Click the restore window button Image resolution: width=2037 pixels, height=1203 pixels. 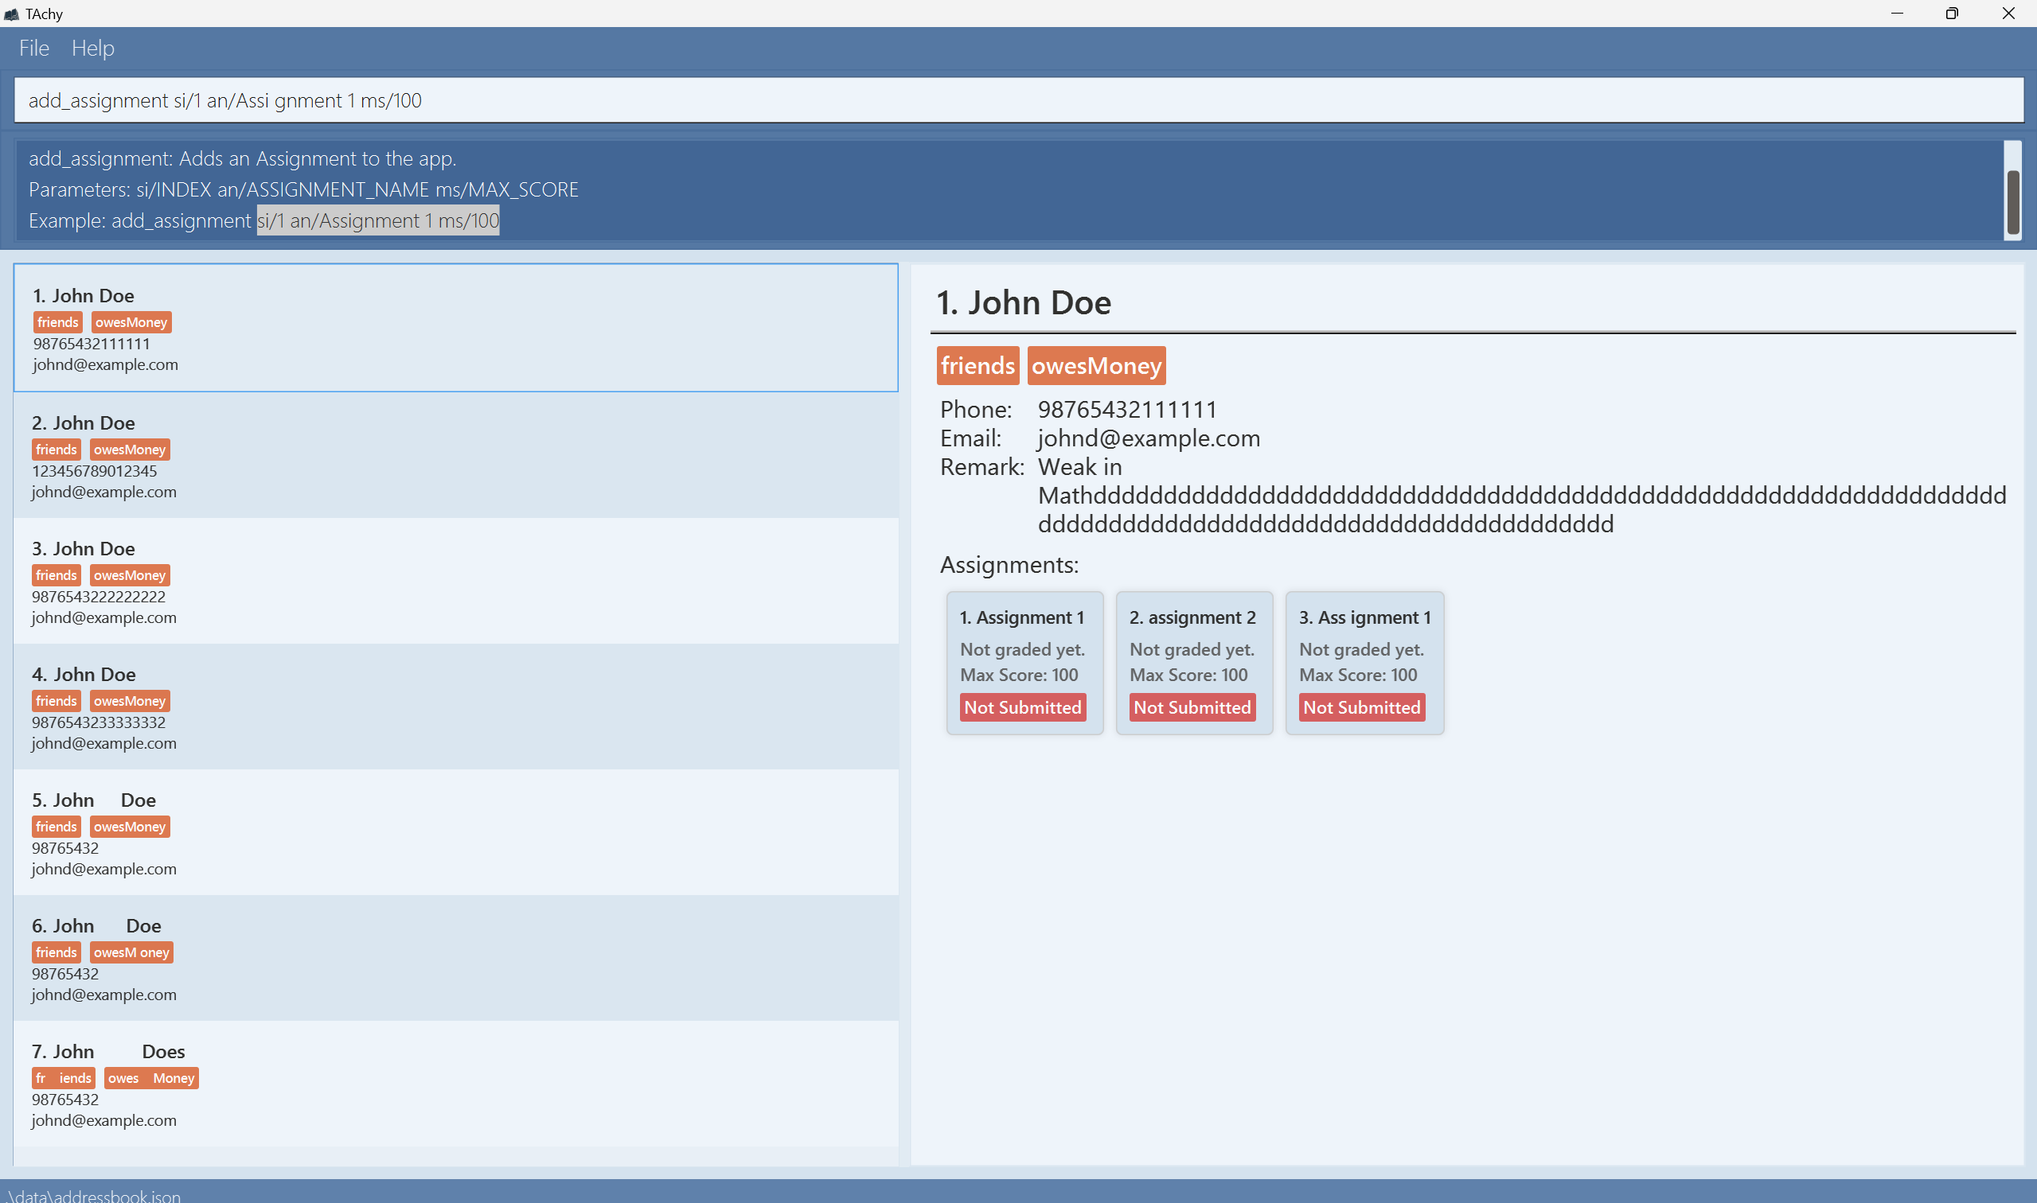point(1951,14)
